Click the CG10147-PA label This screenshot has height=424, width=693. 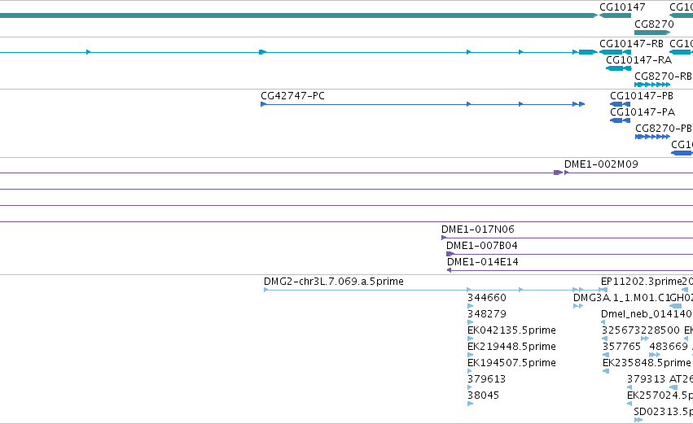point(643,112)
